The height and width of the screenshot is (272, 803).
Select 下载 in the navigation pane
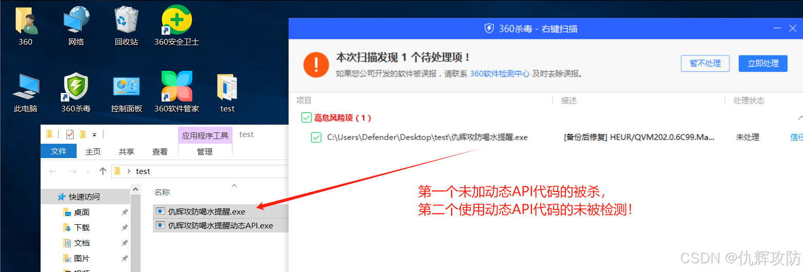(x=82, y=227)
